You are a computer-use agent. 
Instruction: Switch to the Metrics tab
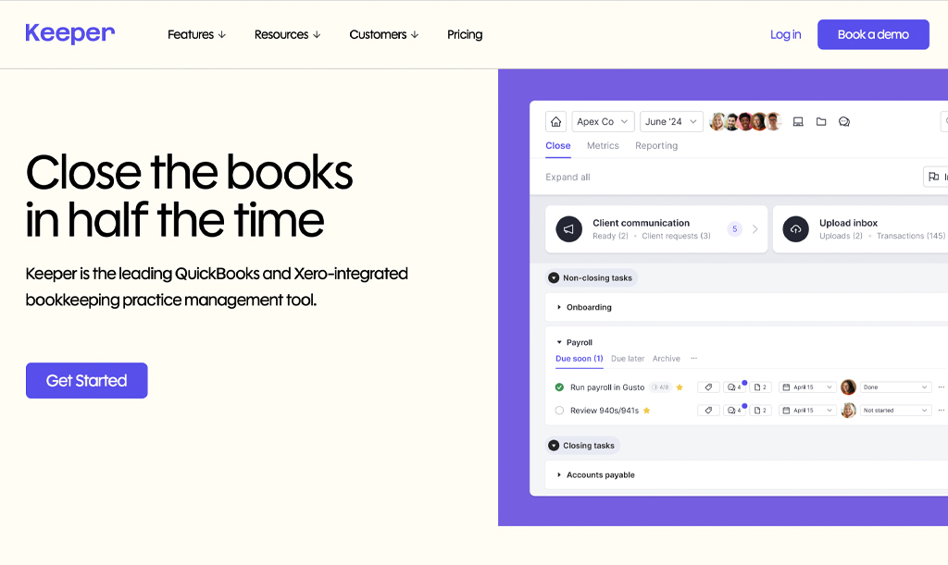(x=603, y=146)
